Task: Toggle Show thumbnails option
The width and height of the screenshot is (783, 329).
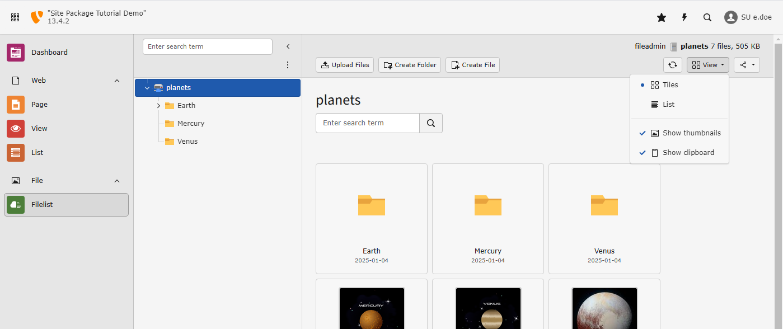Action: click(679, 133)
